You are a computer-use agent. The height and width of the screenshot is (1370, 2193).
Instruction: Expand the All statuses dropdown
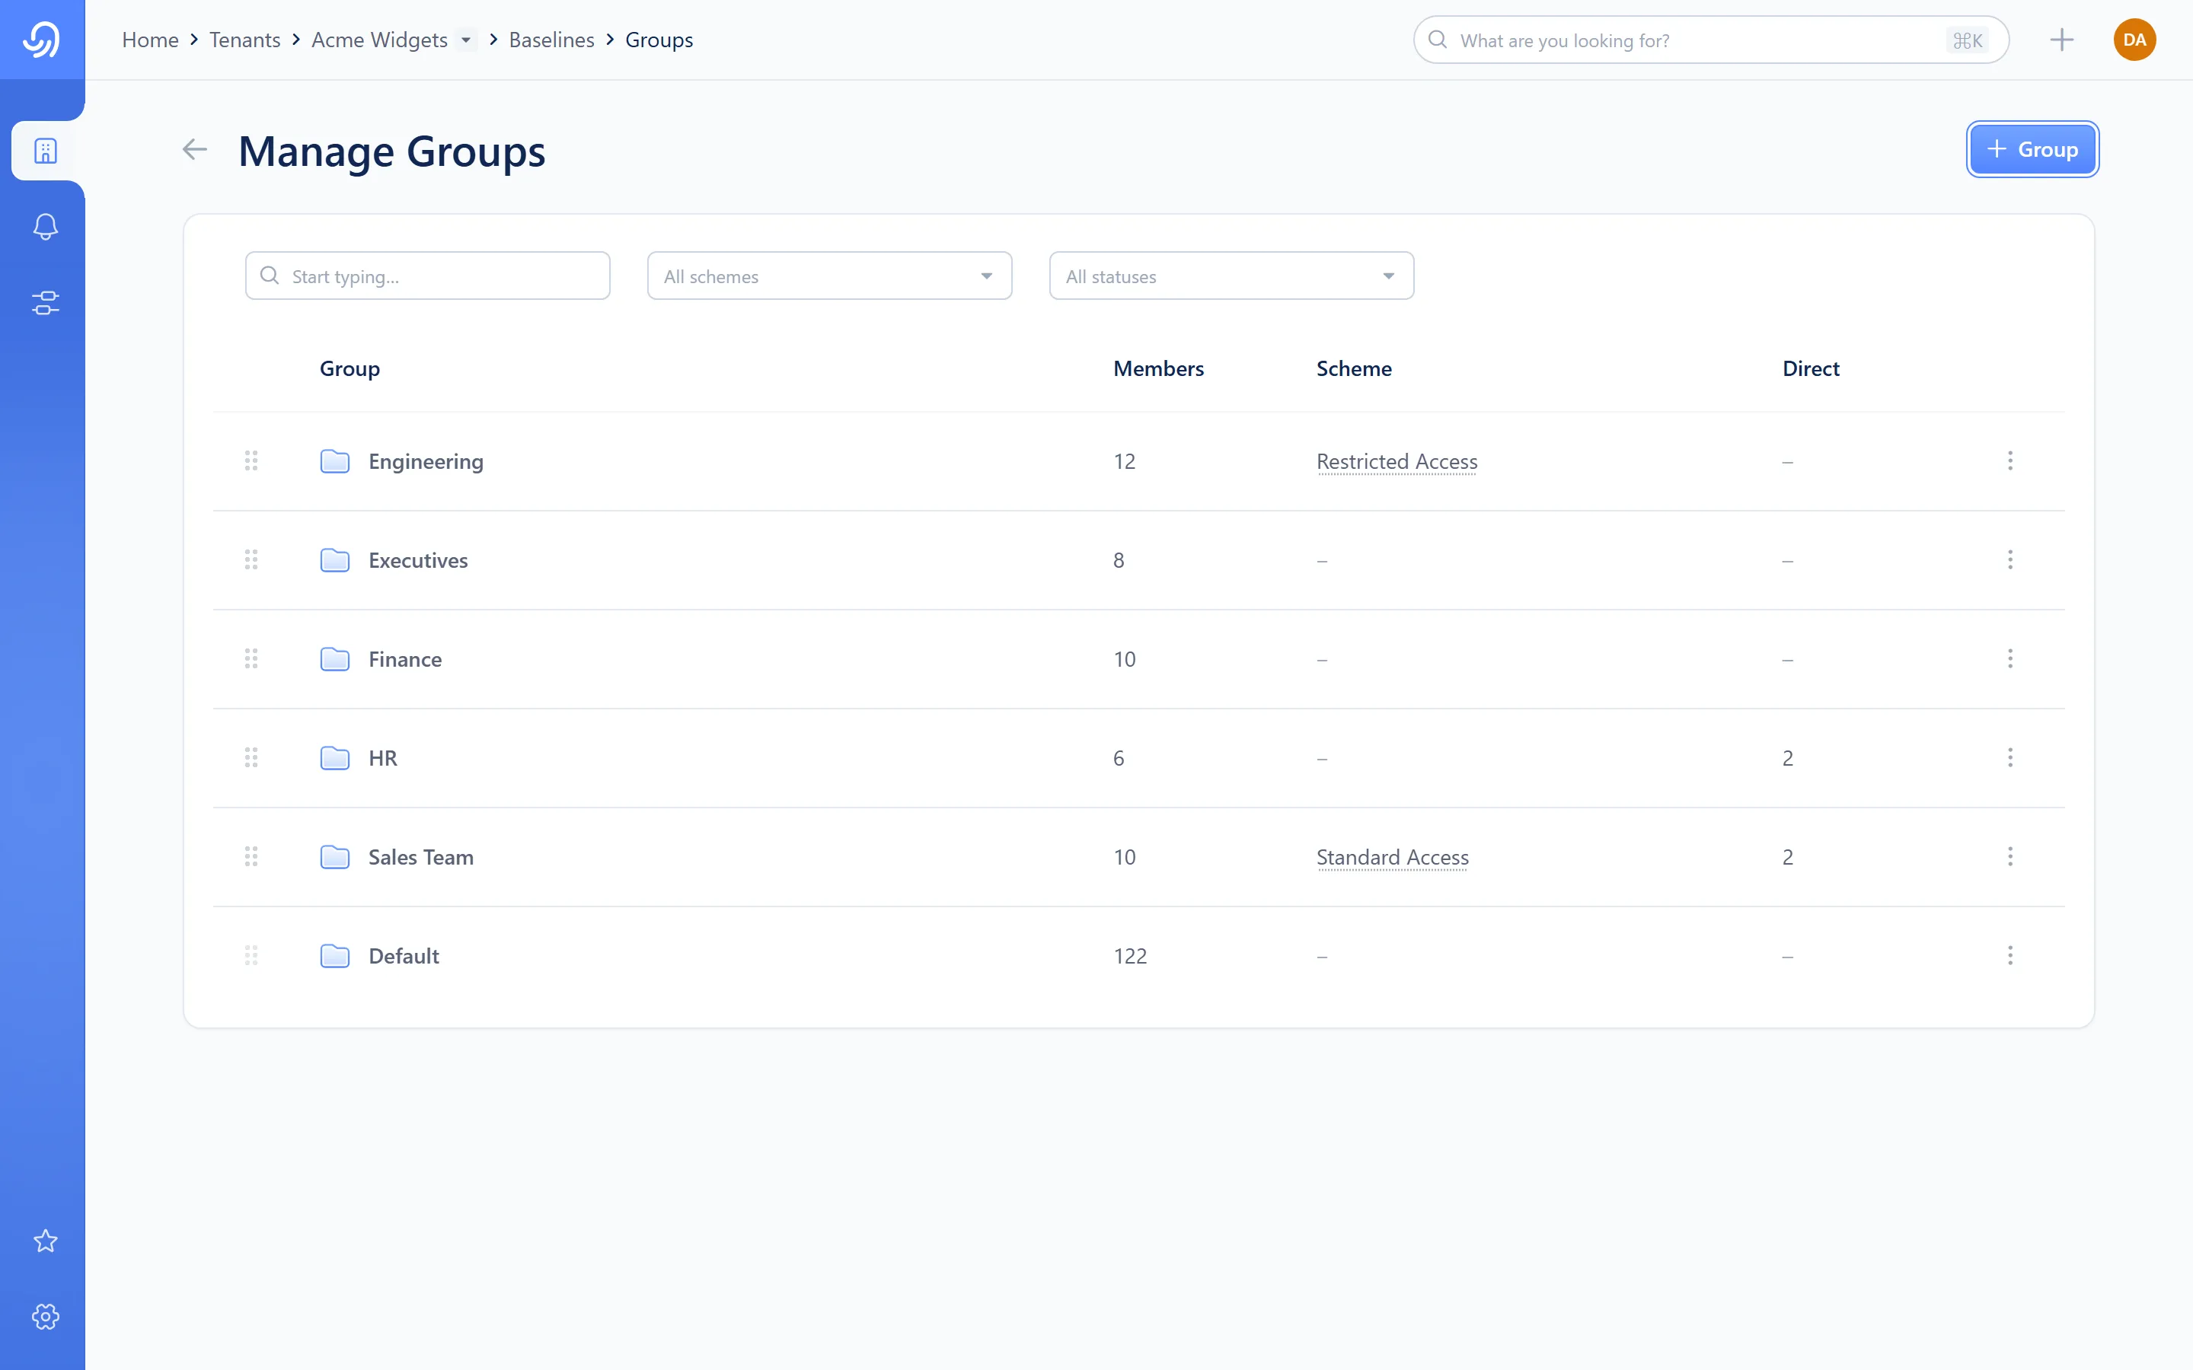tap(1231, 276)
